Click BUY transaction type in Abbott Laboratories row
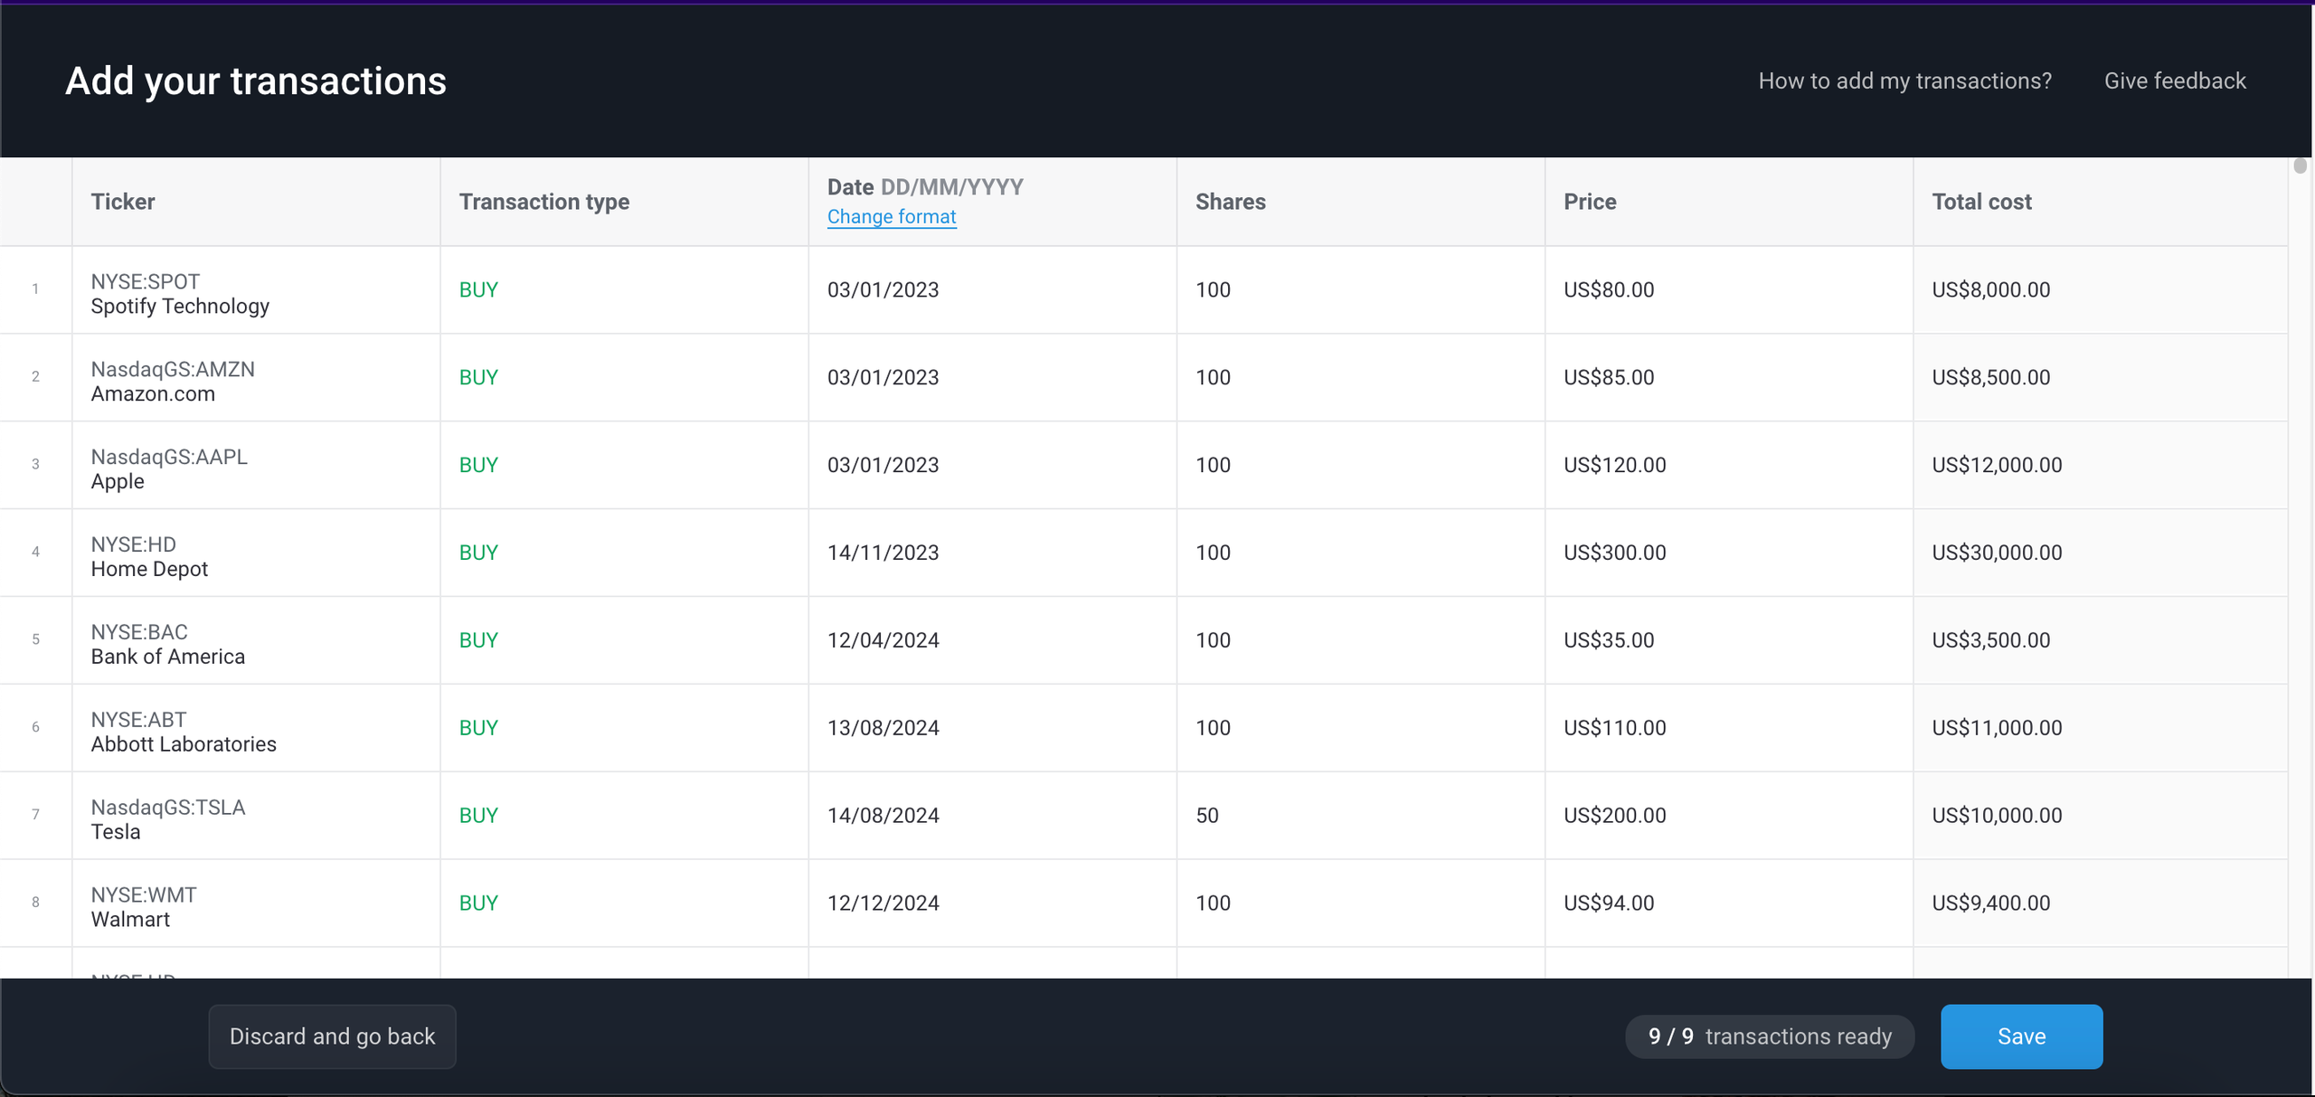This screenshot has height=1097, width=2315. tap(624, 728)
